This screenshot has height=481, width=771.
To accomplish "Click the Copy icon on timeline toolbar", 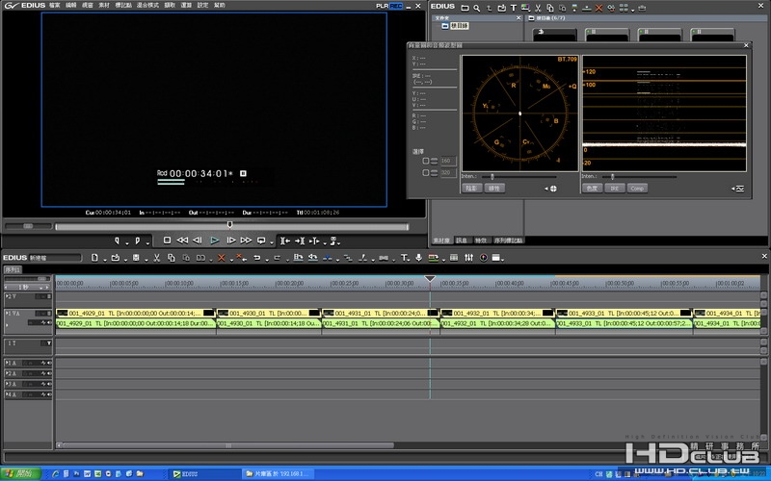I will [172, 258].
